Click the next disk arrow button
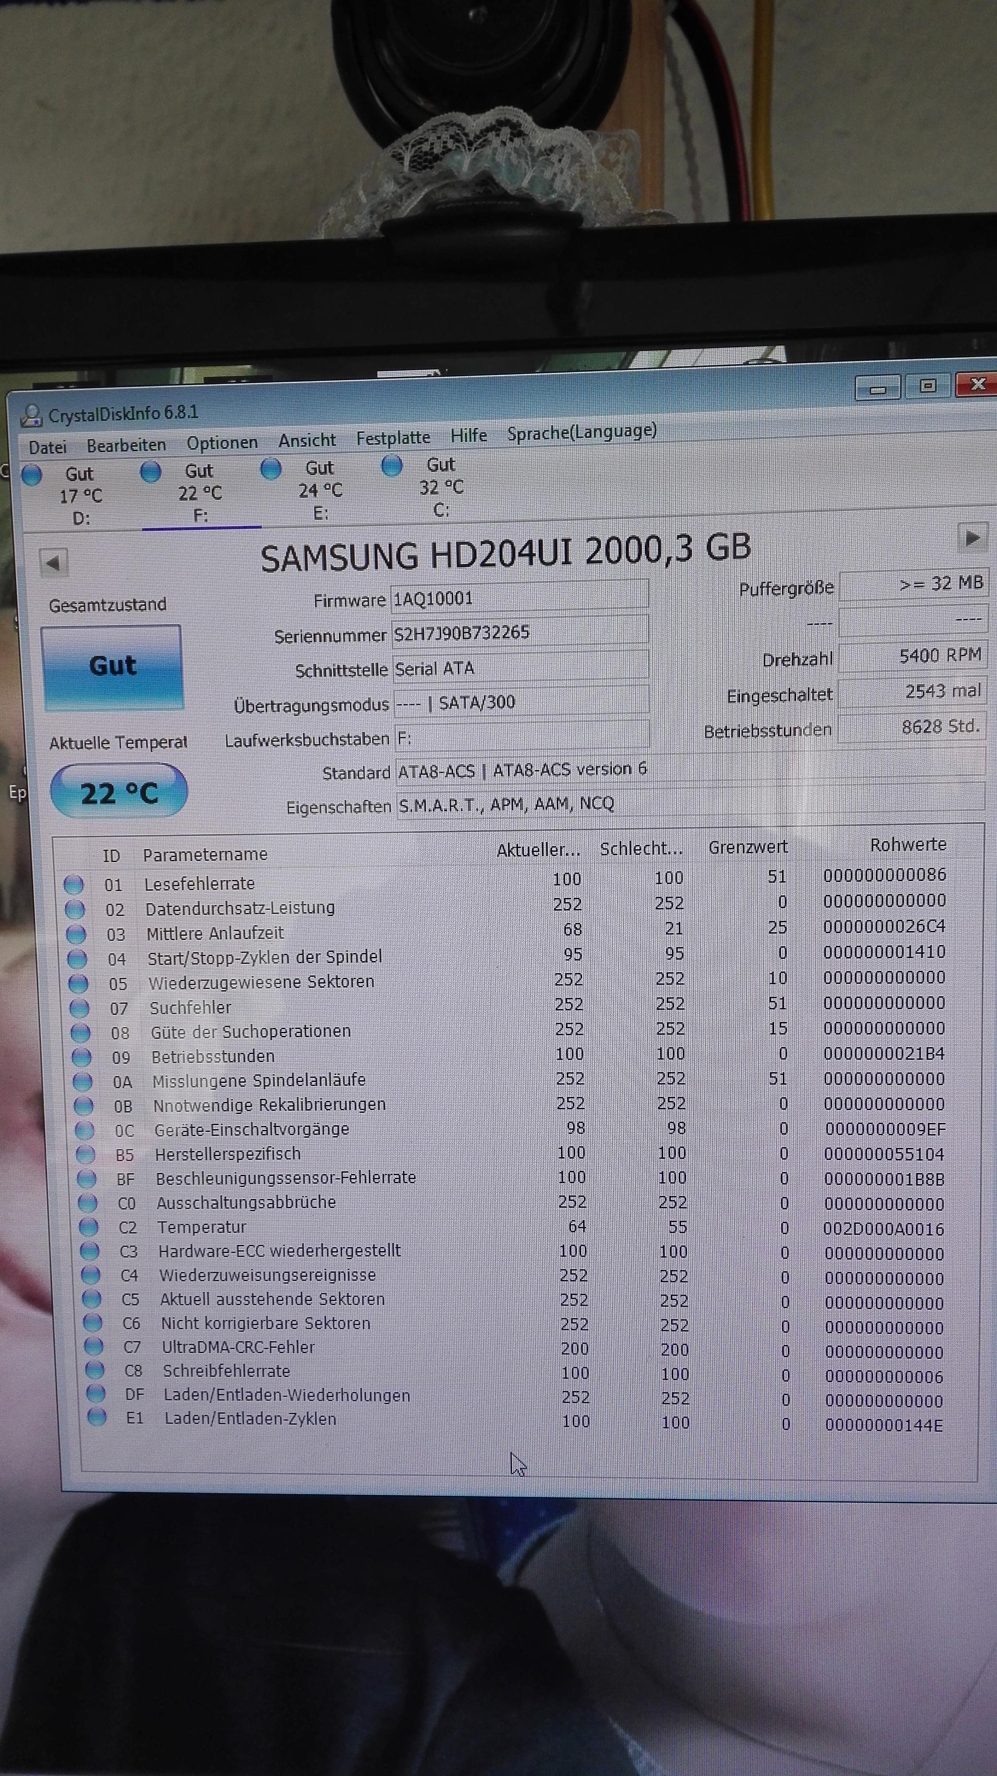997x1776 pixels. click(x=972, y=537)
